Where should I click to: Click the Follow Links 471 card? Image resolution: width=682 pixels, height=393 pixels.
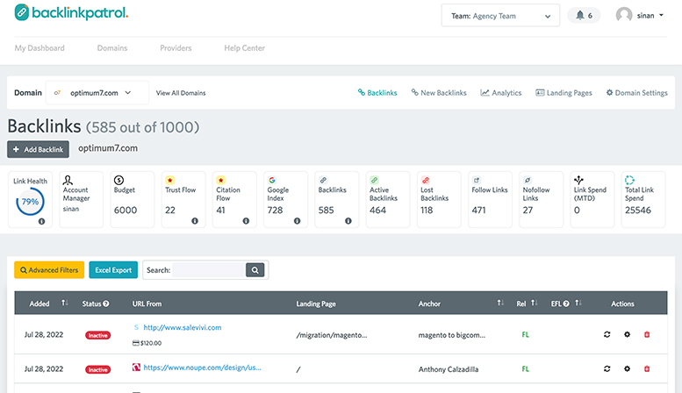coord(490,199)
